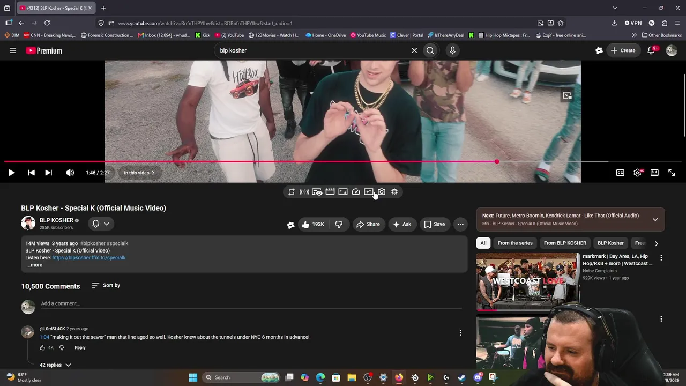686x386 pixels.
Task: Skip to the next video
Action: pos(48,173)
